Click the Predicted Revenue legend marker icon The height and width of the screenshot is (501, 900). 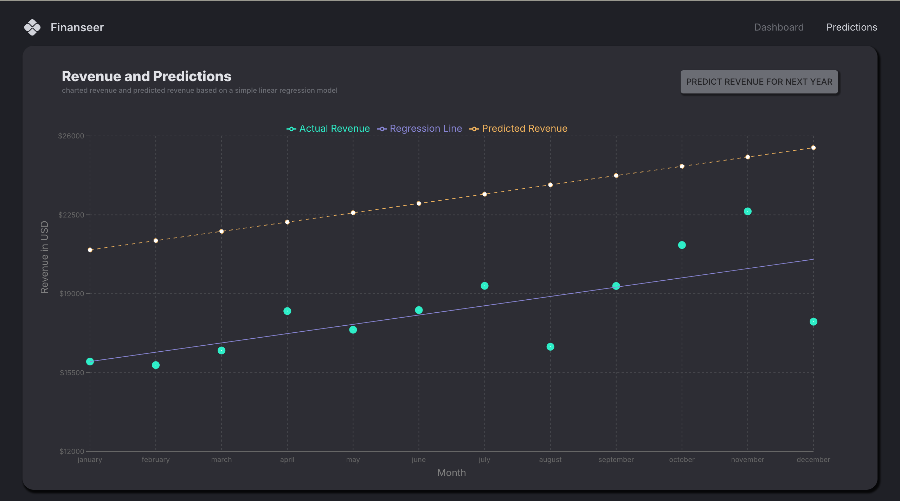click(x=474, y=129)
